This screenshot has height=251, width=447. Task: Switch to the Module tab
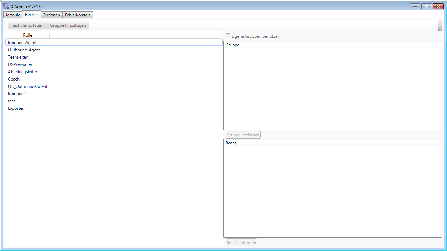[13, 15]
